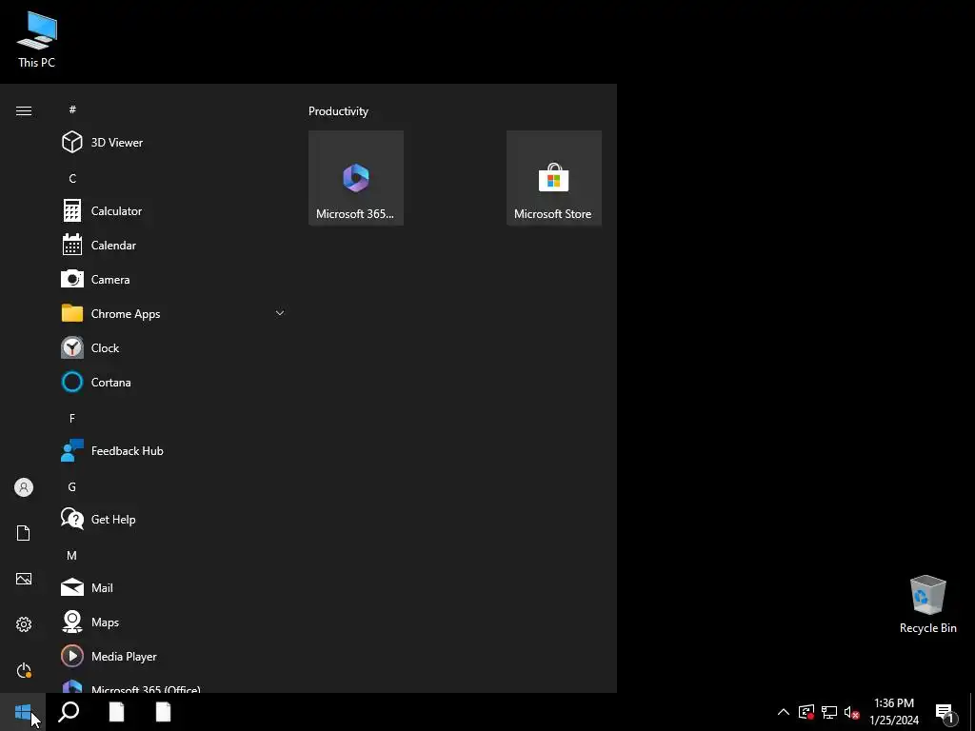Open Feedback Hub
The width and height of the screenshot is (975, 731).
pos(173,450)
